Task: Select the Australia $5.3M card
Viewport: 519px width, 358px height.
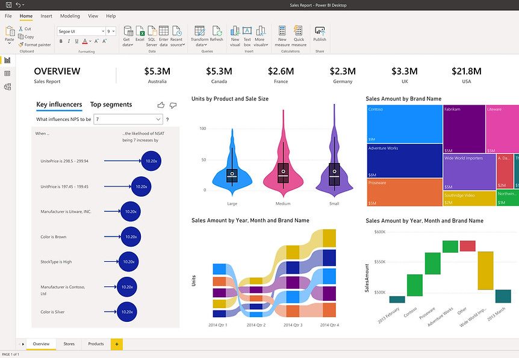Action: click(x=157, y=75)
